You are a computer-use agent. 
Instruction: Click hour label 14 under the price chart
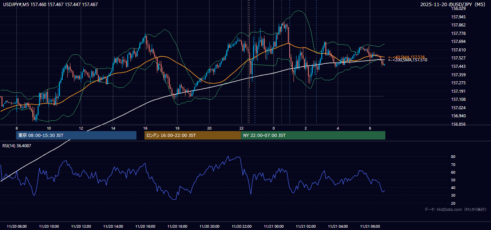tap(113, 128)
